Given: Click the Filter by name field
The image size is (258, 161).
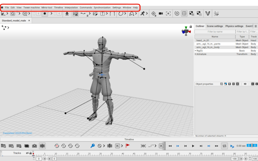Looking at the screenshot, I should (215, 32).
